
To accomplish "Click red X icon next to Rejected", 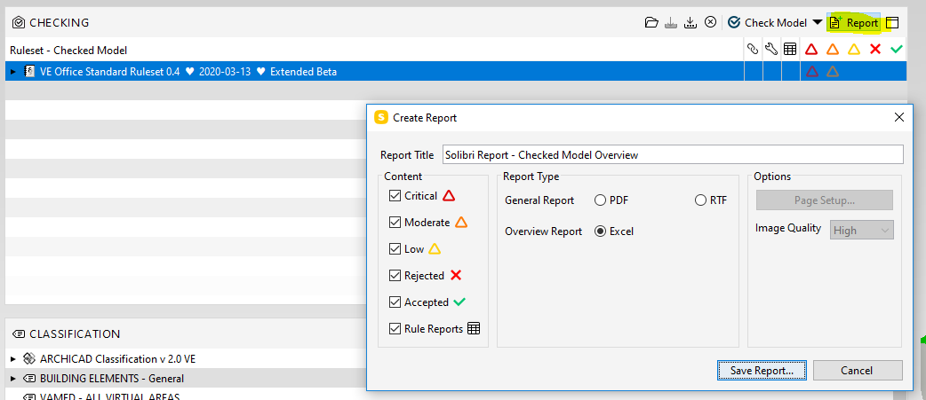I will [x=455, y=275].
